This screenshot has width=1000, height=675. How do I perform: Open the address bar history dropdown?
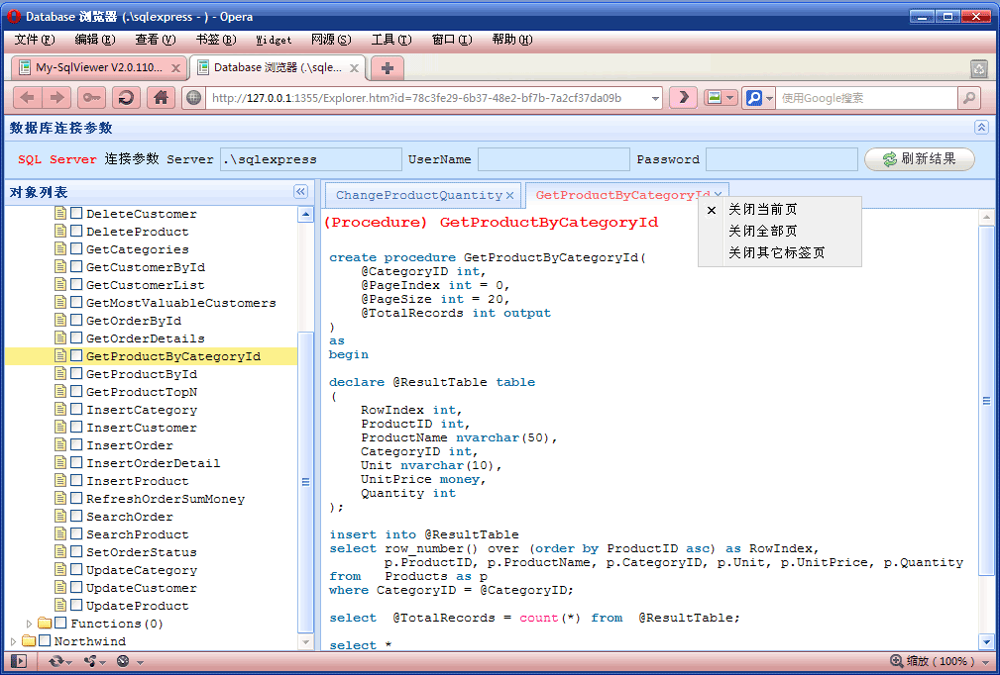[x=655, y=99]
